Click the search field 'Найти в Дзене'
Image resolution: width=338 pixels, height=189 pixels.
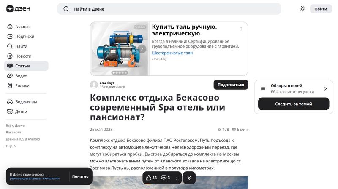[x=169, y=9]
